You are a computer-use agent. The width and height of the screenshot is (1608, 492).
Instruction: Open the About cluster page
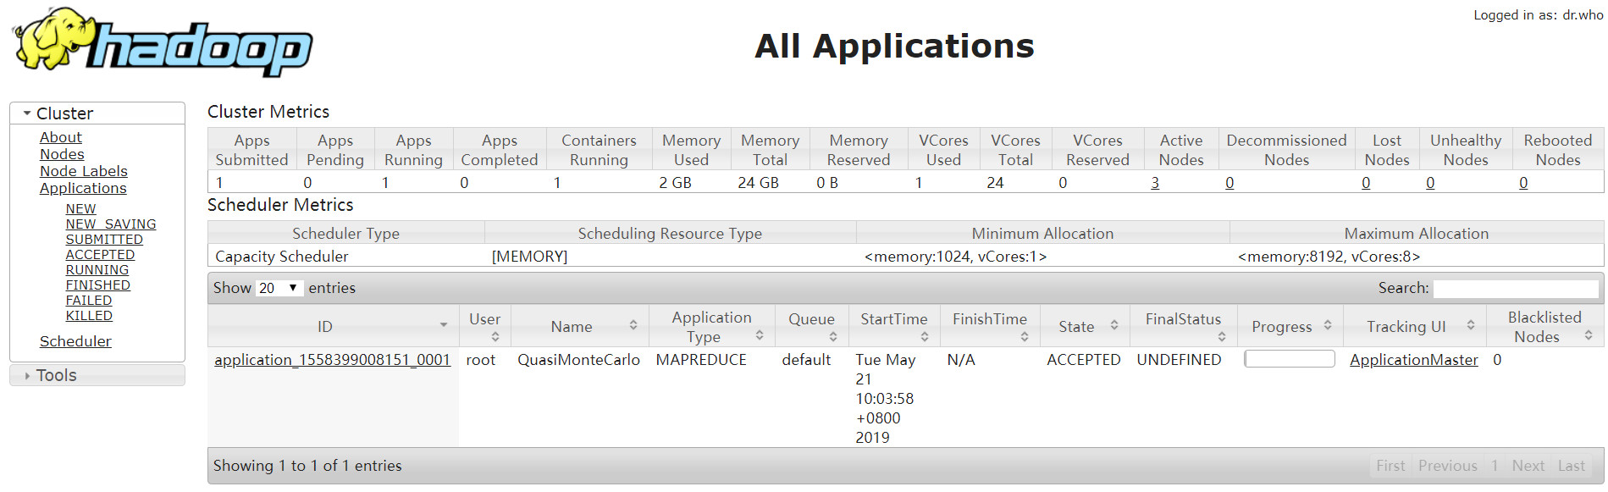tap(61, 137)
